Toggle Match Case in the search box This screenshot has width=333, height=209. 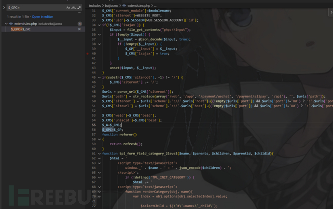[x=68, y=8]
